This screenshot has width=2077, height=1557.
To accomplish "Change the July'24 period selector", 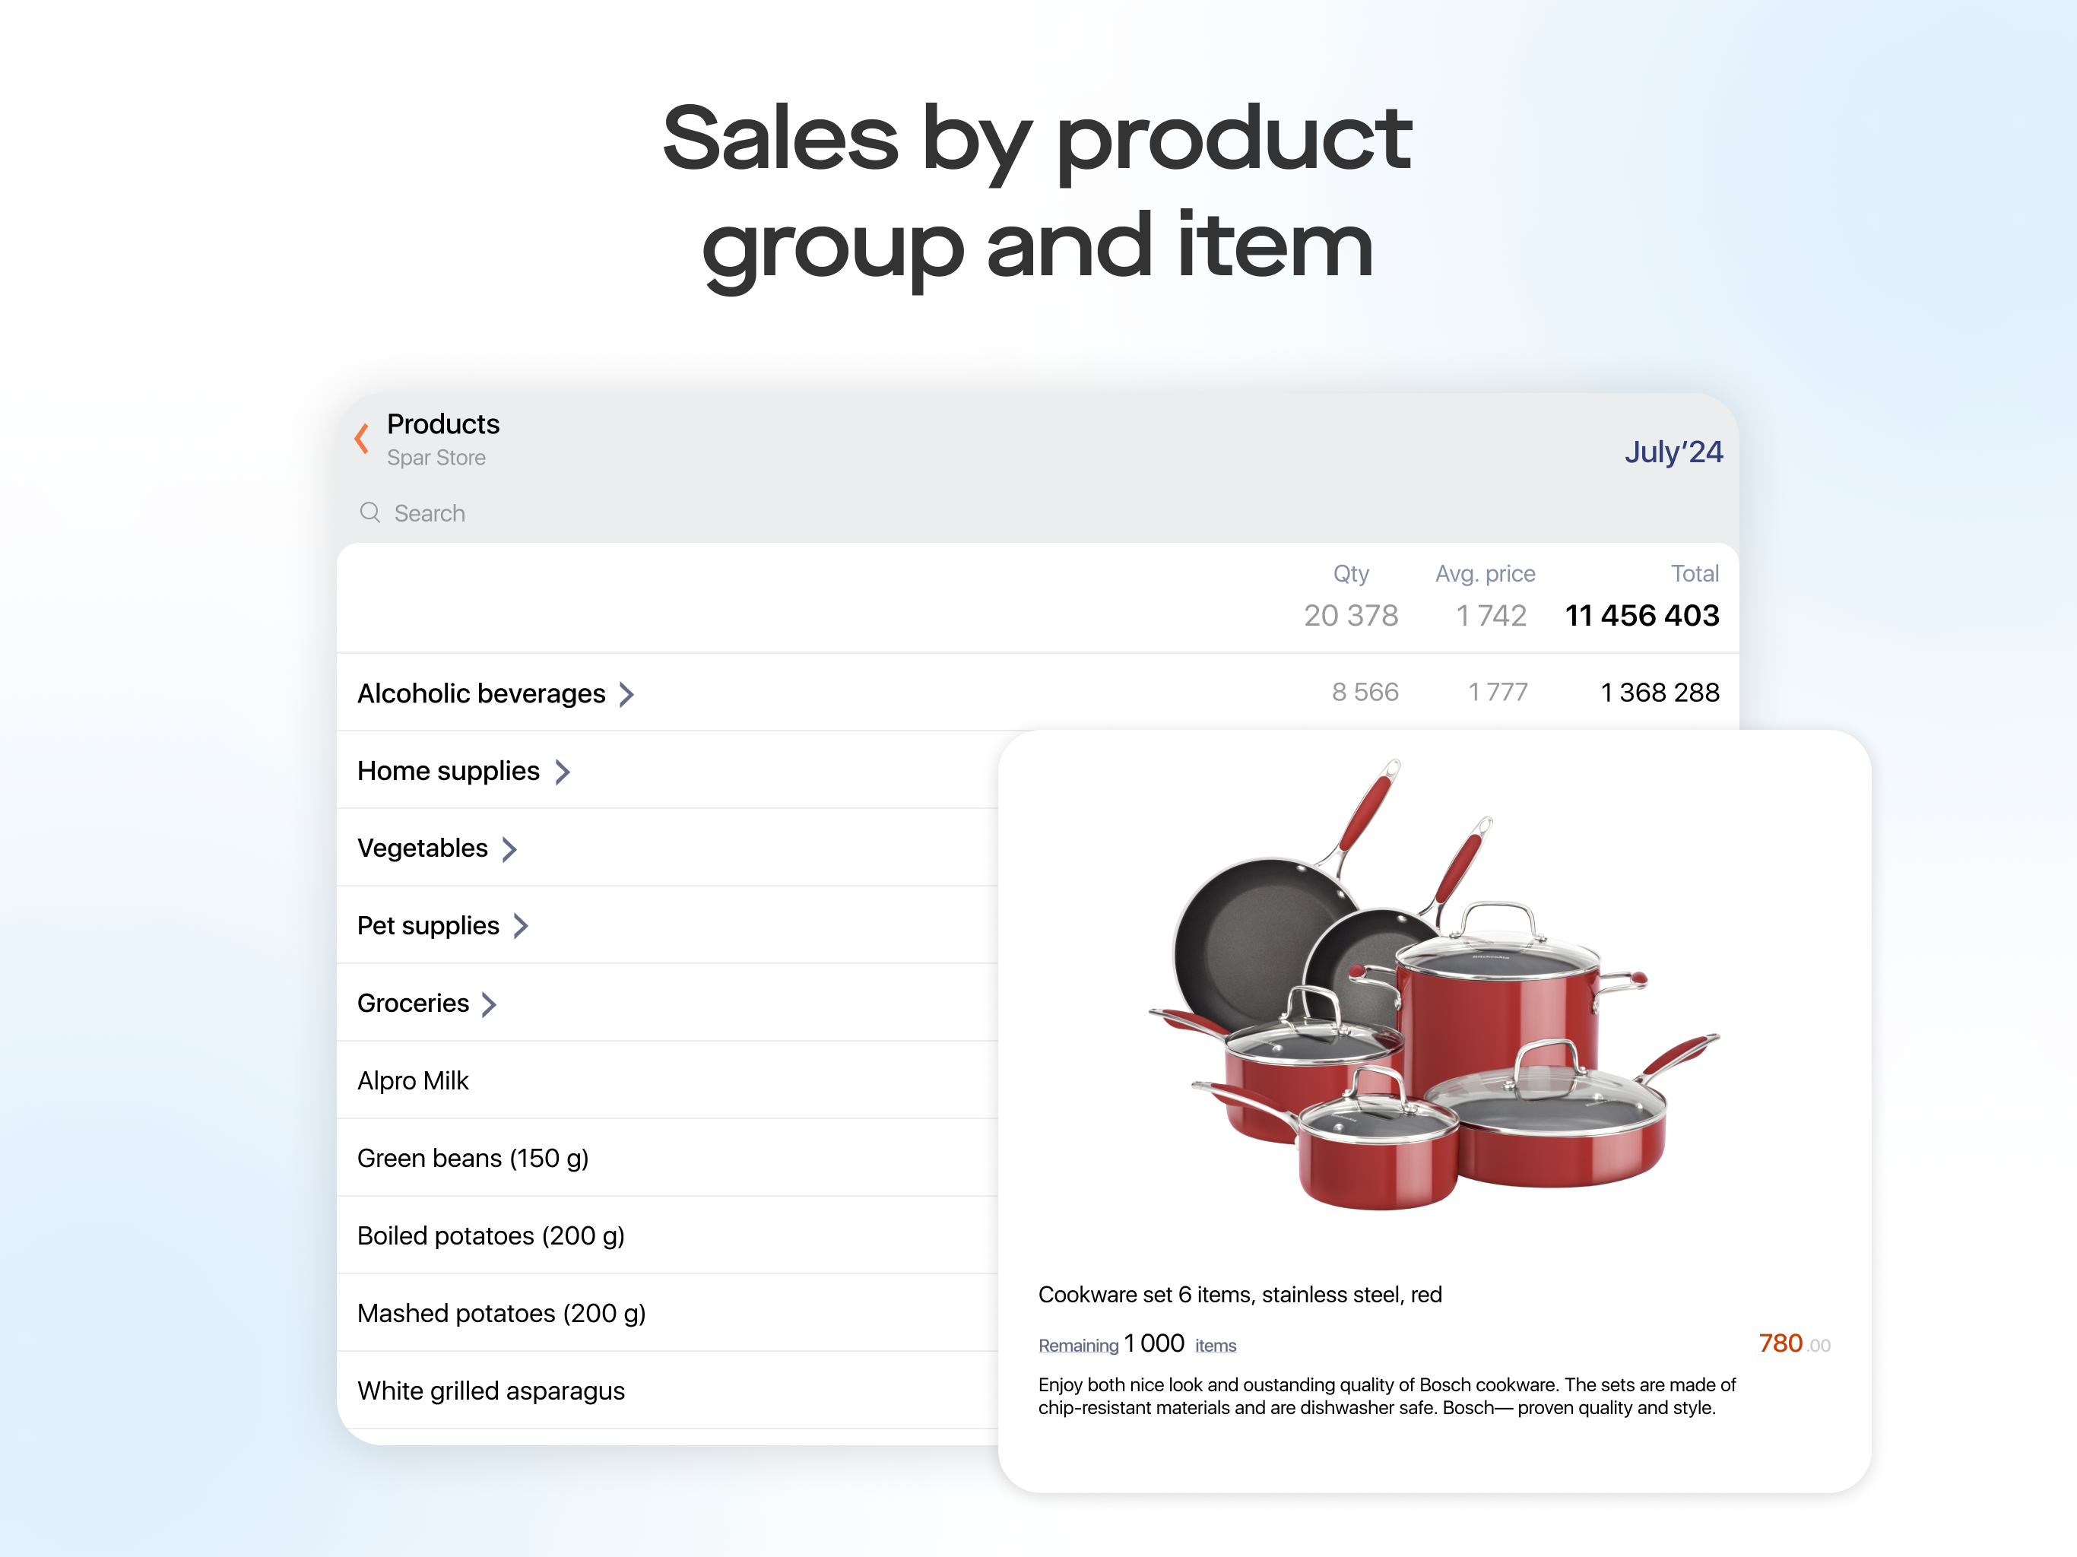I will point(1673,452).
